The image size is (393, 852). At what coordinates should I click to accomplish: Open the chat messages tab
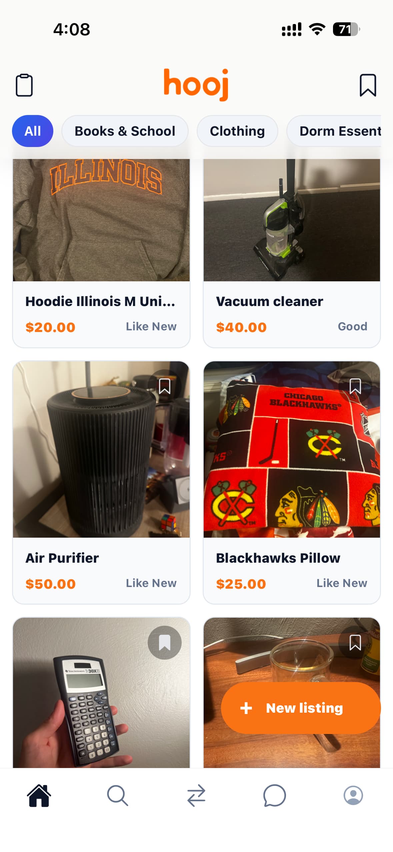click(274, 795)
